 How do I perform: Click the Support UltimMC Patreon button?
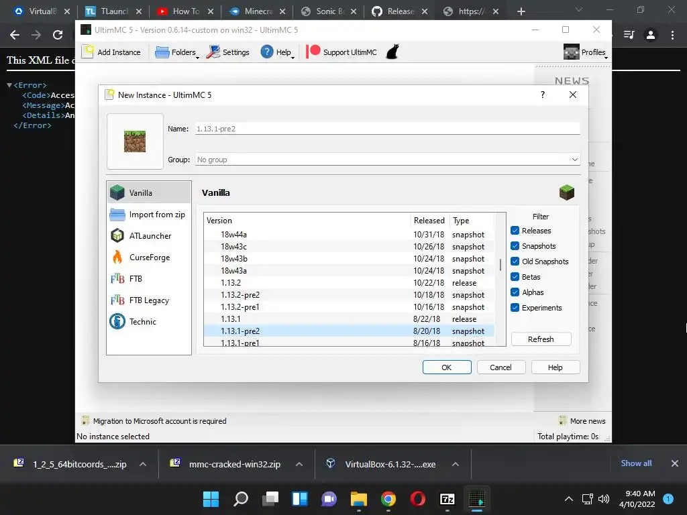pos(341,52)
